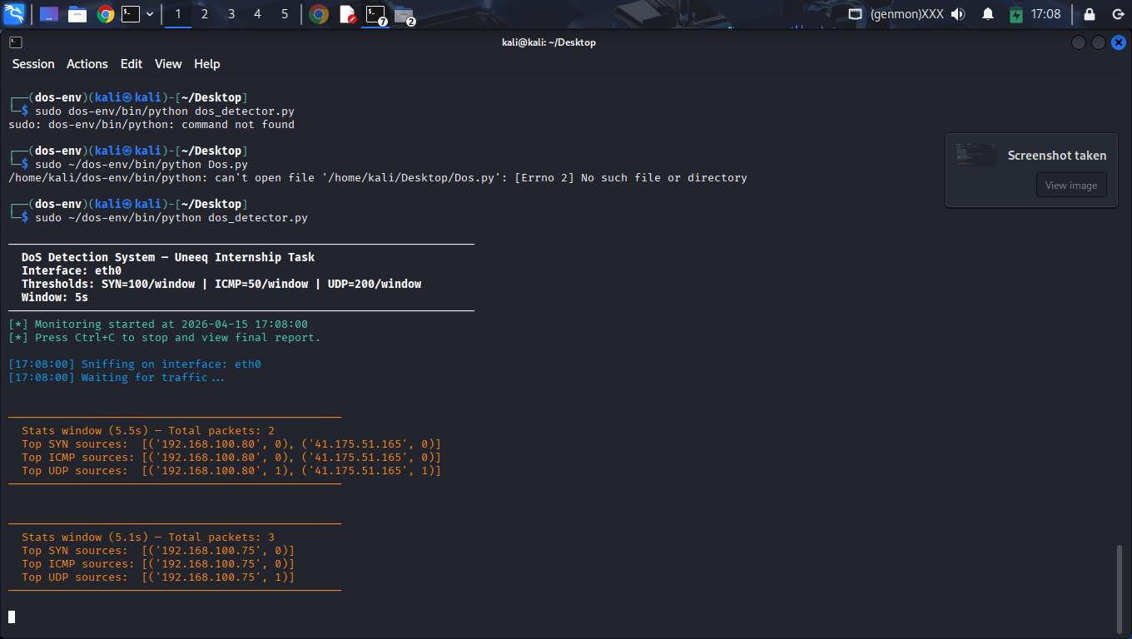The height and width of the screenshot is (639, 1132).
Task: Click the show desktop panel icon
Action: pyautogui.click(x=49, y=14)
